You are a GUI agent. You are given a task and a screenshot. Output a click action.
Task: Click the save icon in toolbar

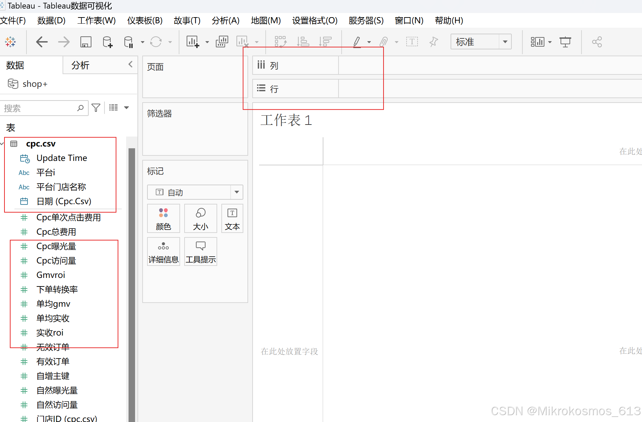click(86, 42)
